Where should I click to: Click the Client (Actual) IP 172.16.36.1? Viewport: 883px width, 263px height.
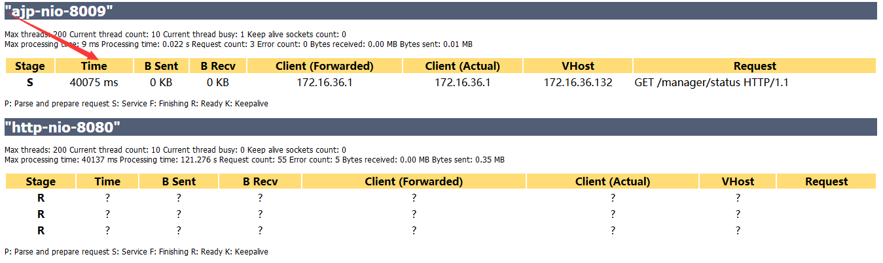462,83
